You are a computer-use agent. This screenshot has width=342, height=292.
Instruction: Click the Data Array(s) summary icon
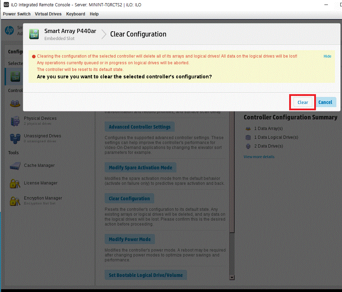pyautogui.click(x=248, y=129)
